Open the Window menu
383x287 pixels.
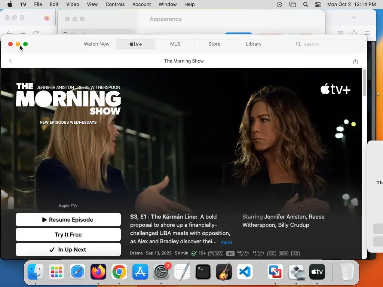pyautogui.click(x=168, y=4)
